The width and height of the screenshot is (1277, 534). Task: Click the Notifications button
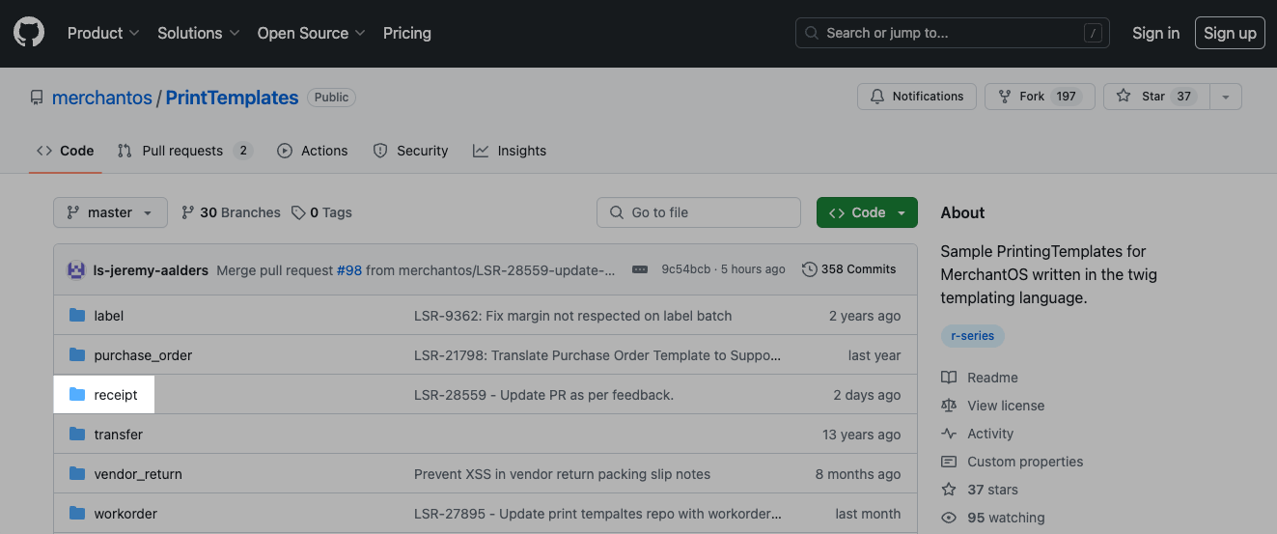(x=917, y=97)
